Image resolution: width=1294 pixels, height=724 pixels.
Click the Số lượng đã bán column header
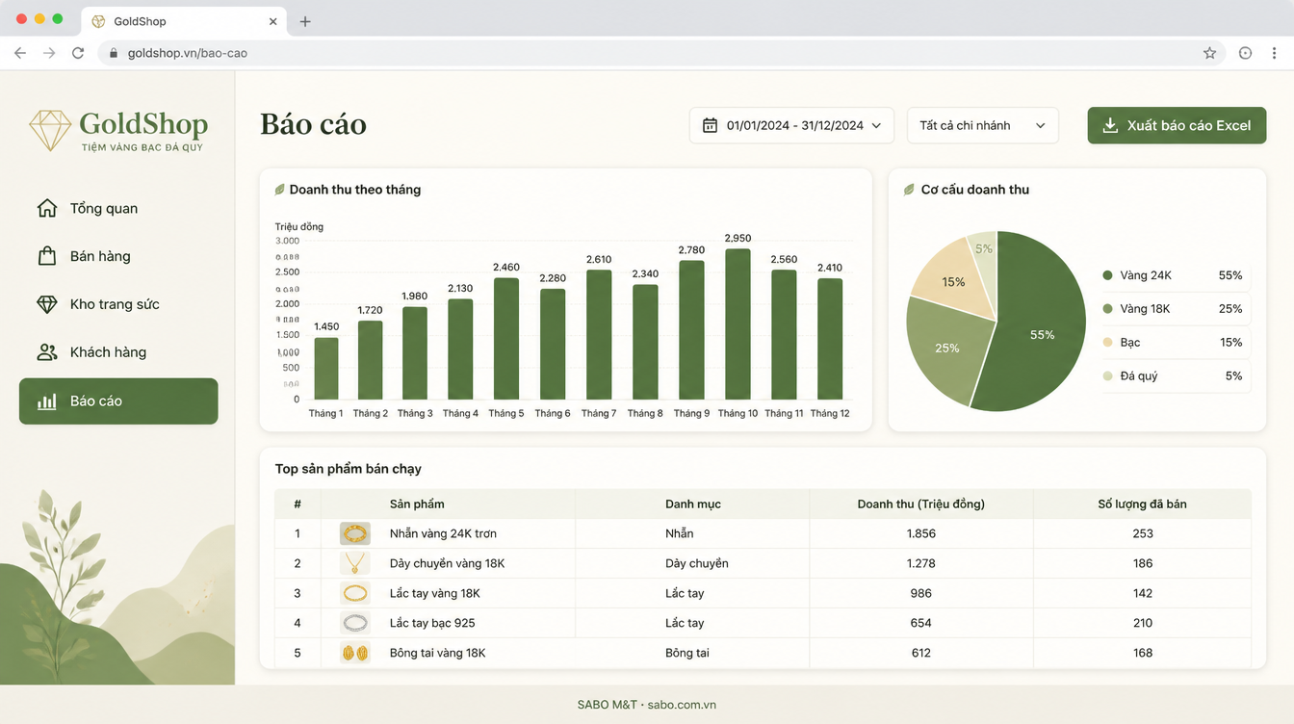1143,504
